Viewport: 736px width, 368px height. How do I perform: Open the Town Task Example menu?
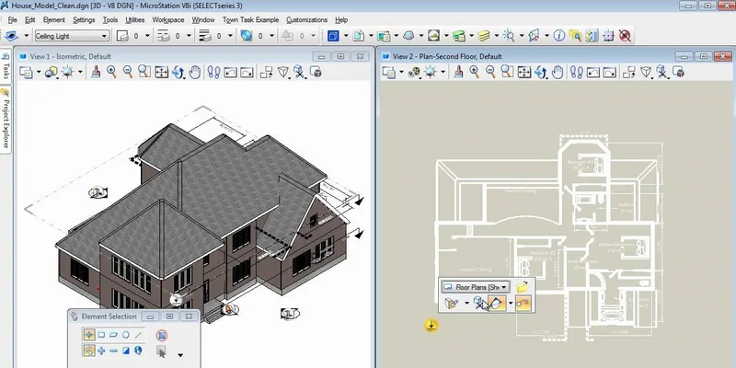[x=250, y=19]
